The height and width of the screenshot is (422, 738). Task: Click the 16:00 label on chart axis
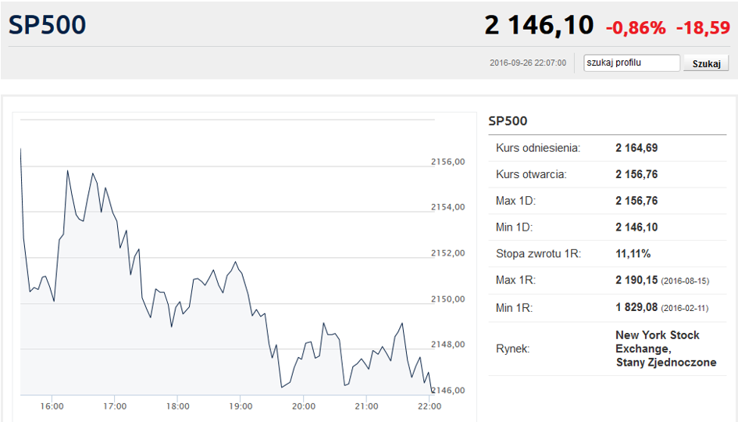click(52, 406)
